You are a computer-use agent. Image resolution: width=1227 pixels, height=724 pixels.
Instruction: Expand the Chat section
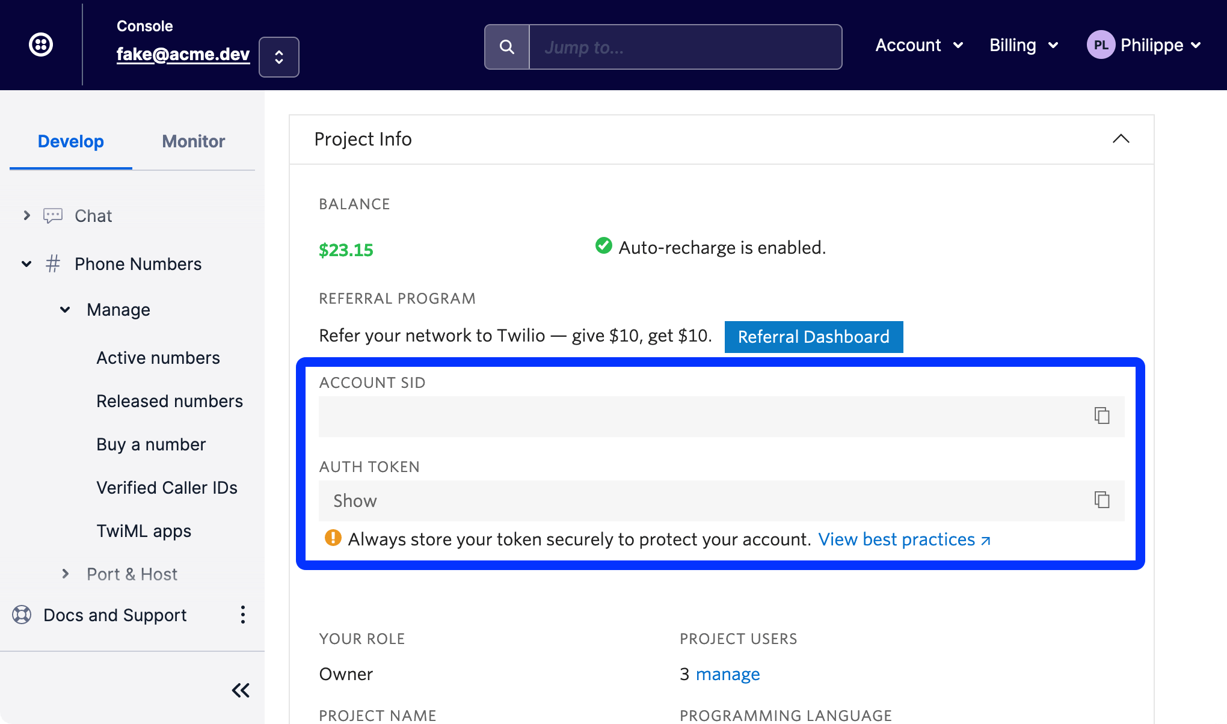point(26,215)
